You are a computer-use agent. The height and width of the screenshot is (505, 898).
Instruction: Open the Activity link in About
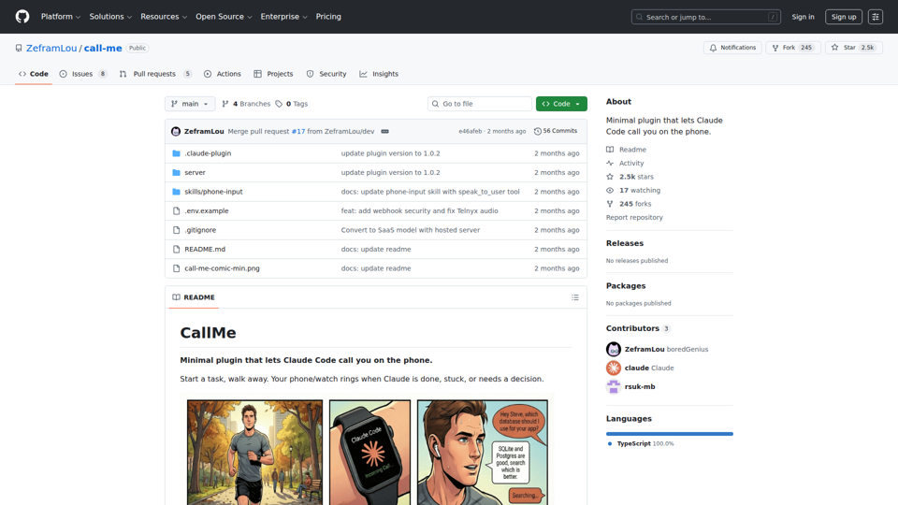coord(625,163)
